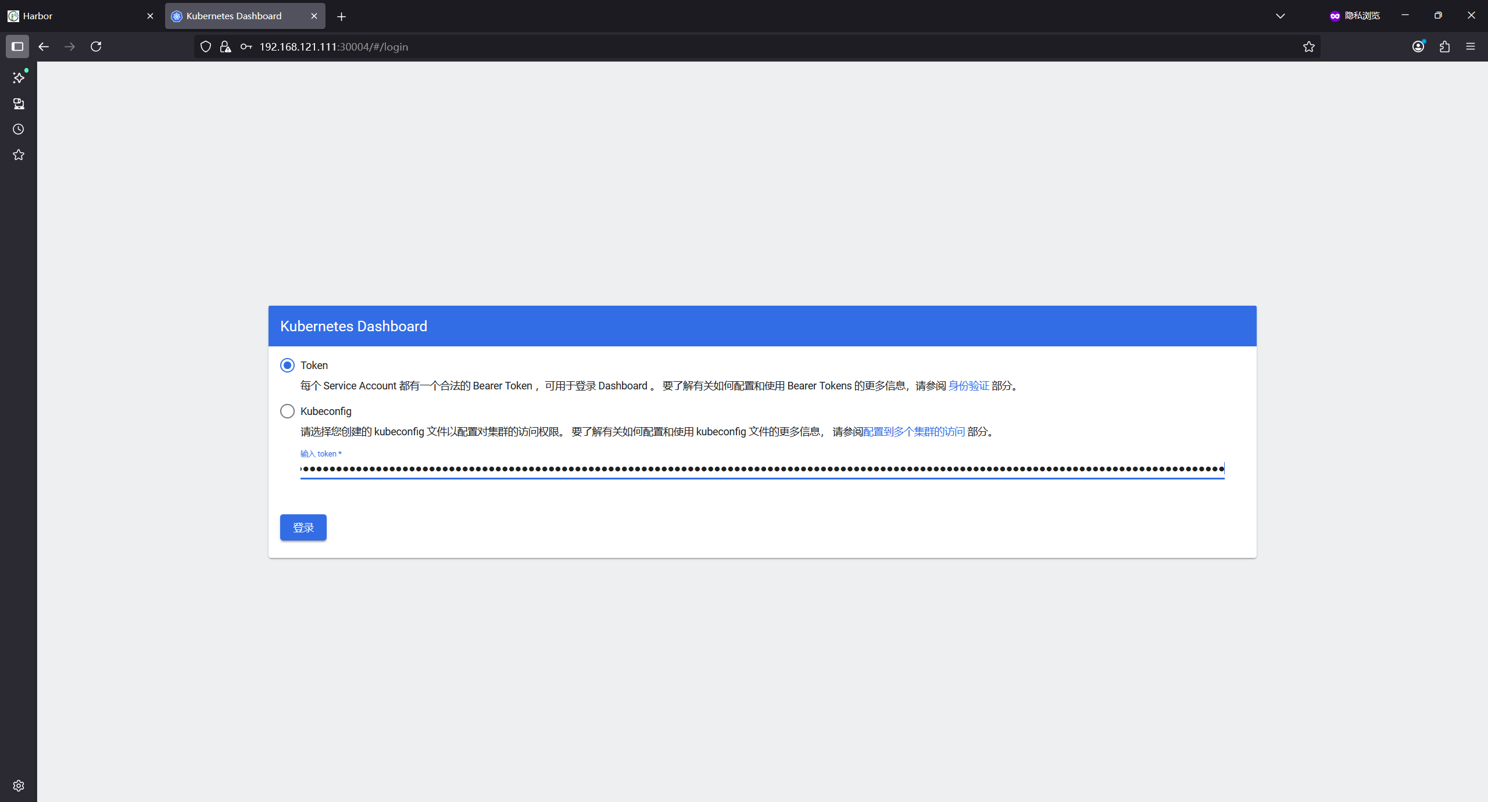Open bookmarks in the sidebar
The image size is (1488, 802).
tap(19, 155)
